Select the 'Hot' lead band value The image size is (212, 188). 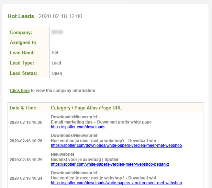coord(55,53)
